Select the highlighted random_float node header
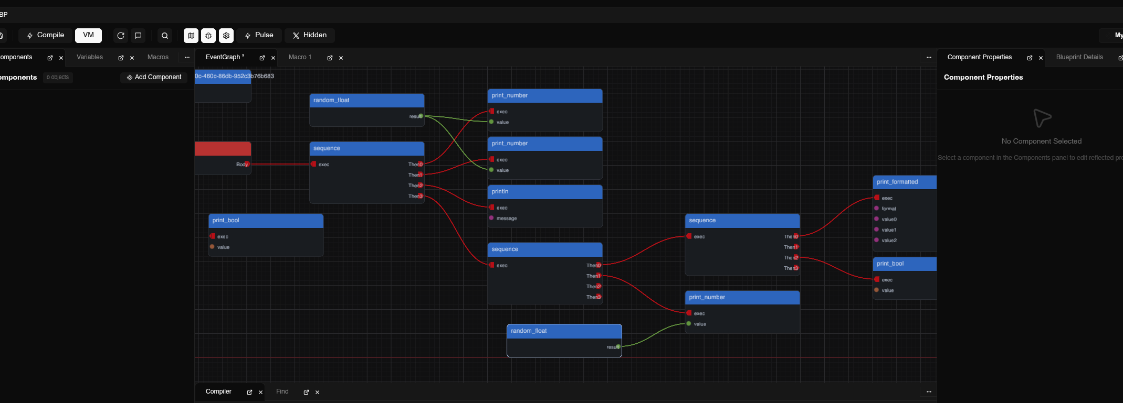The height and width of the screenshot is (403, 1123). (564, 331)
